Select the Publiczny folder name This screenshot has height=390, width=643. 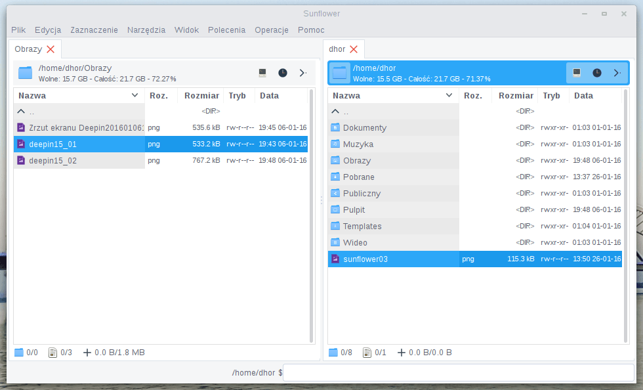[x=362, y=193]
